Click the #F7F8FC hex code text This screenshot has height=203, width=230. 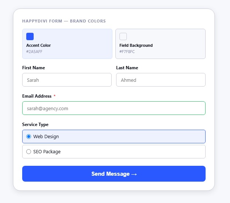(127, 52)
